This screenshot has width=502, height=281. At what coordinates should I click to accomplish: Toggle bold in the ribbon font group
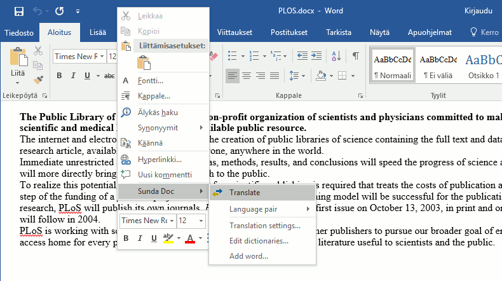click(x=59, y=76)
